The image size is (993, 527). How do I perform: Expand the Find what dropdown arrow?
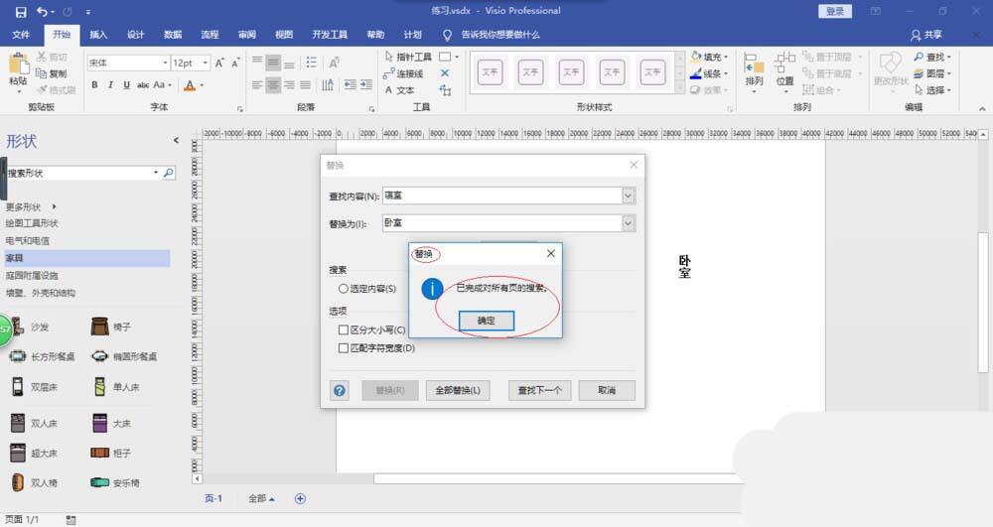(628, 197)
